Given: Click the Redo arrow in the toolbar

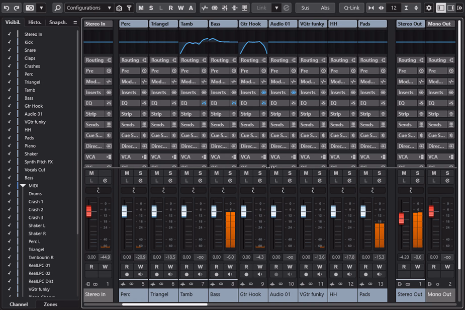Looking at the screenshot, I should (16, 8).
